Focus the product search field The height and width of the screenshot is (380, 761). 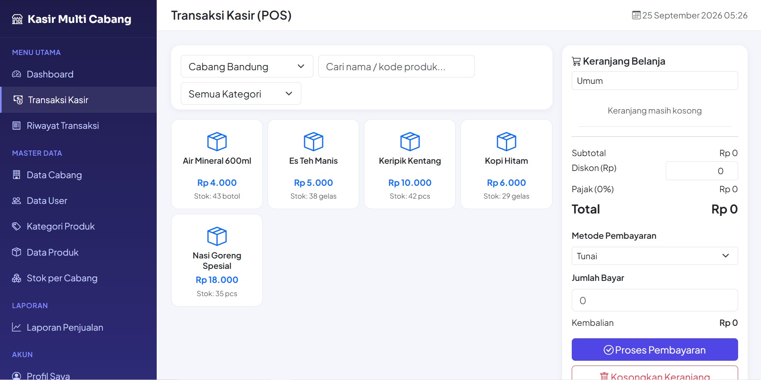396,66
